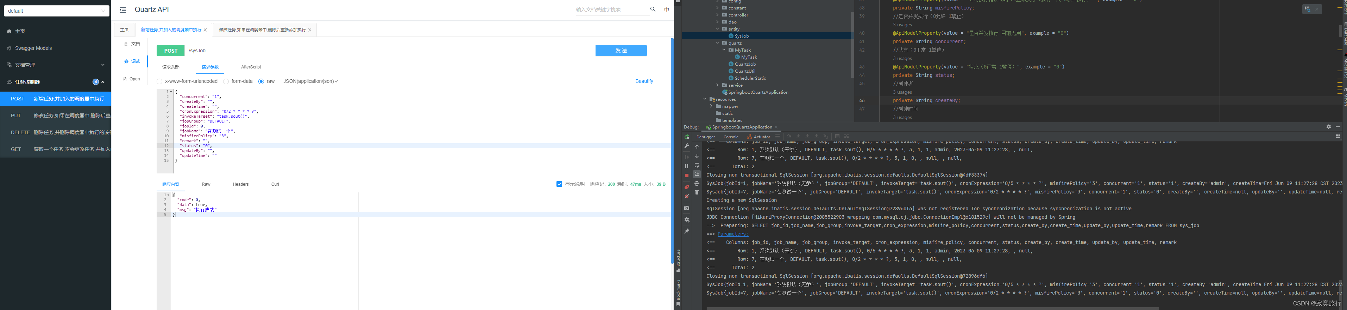Viewport: 1347px width, 310px height.
Task: Clear the console with the trash icon
Action: (697, 193)
